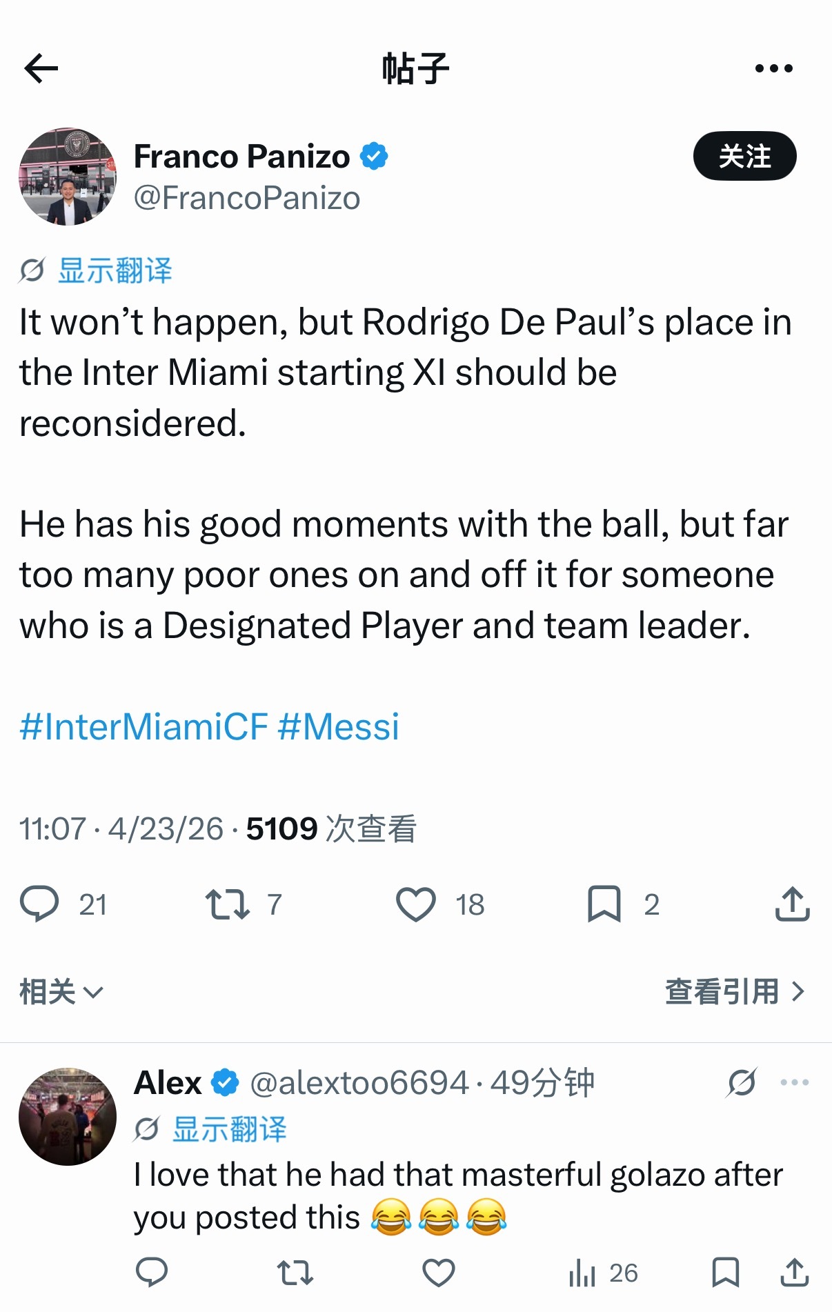Expand the 相关 sort dropdown

click(61, 992)
